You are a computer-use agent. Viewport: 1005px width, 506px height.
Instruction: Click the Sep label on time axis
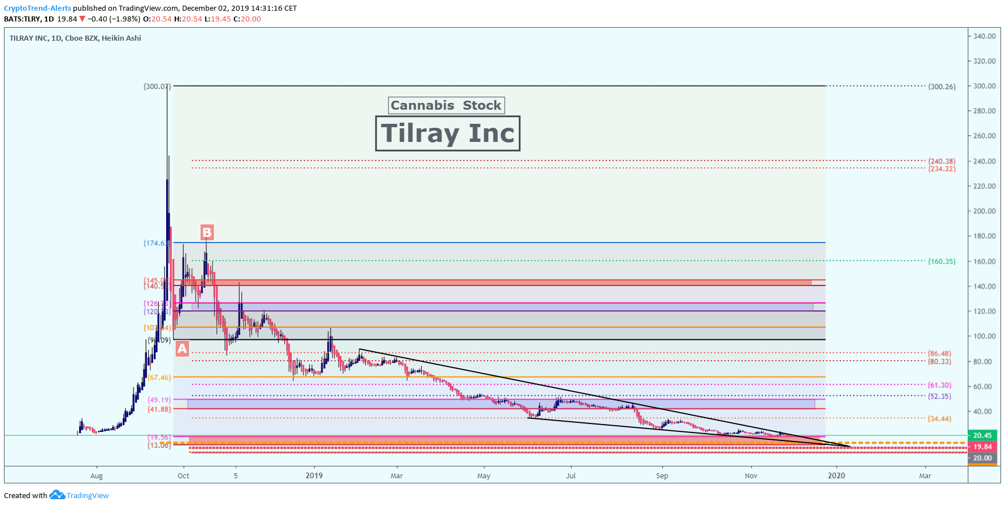click(x=662, y=475)
